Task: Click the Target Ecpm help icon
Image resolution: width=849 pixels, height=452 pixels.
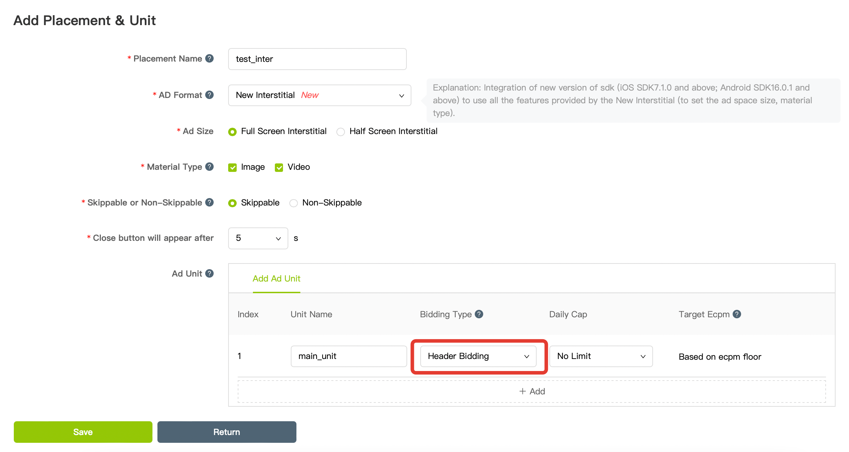Action: click(737, 314)
